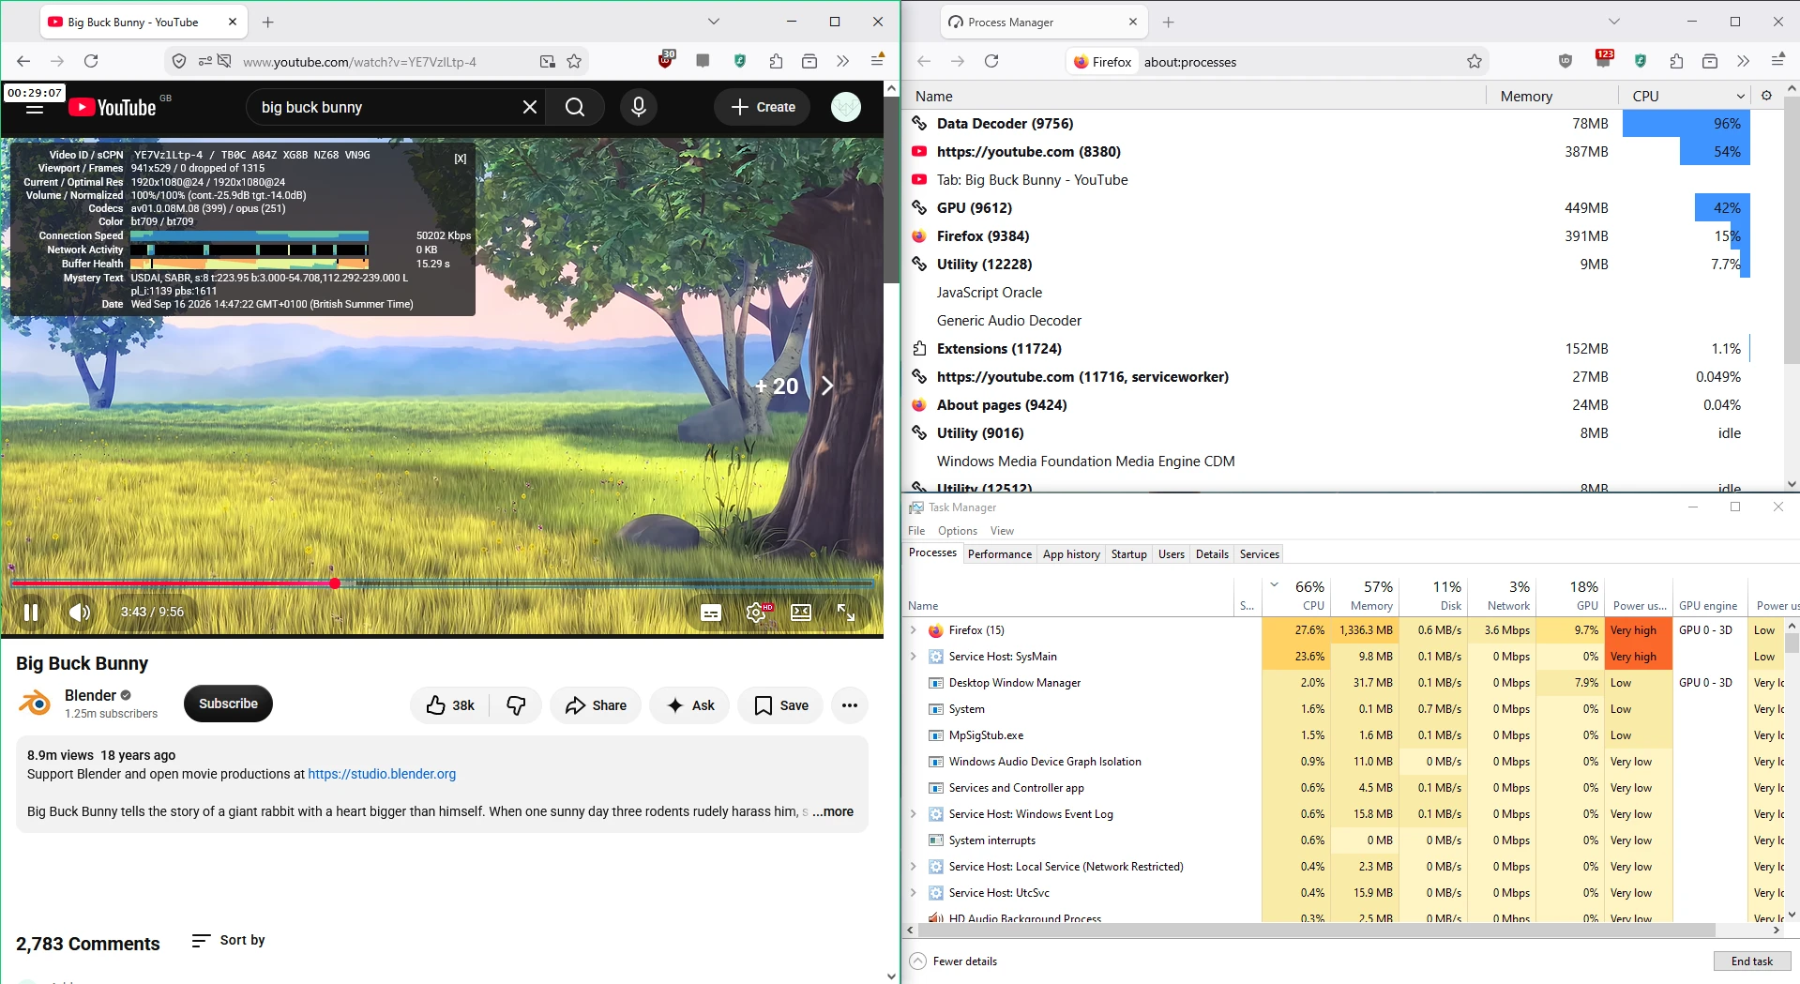Start voice search with microphone icon

point(639,107)
